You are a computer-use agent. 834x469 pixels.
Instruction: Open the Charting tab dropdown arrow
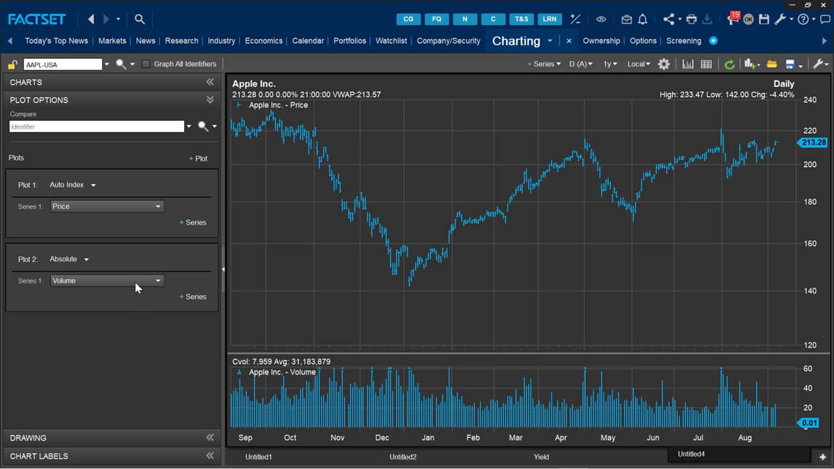click(x=550, y=41)
